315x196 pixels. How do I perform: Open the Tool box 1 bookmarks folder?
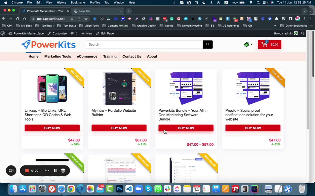pos(45,26)
